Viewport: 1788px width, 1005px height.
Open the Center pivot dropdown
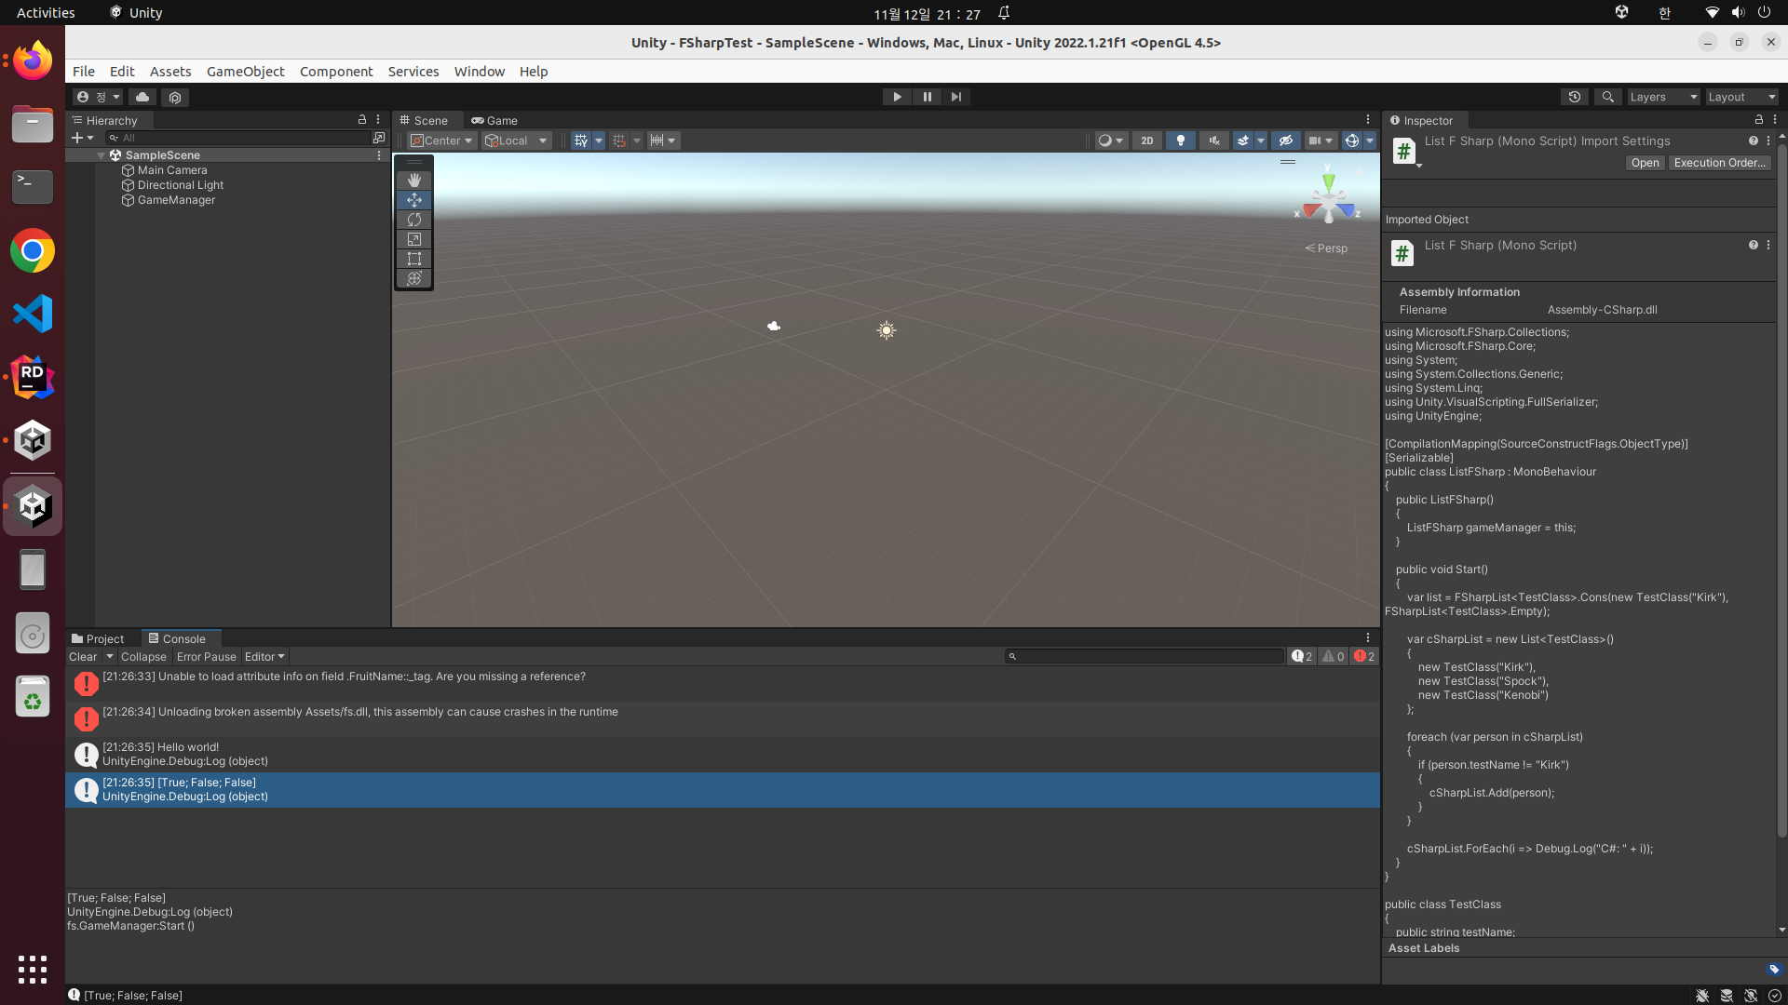click(442, 141)
